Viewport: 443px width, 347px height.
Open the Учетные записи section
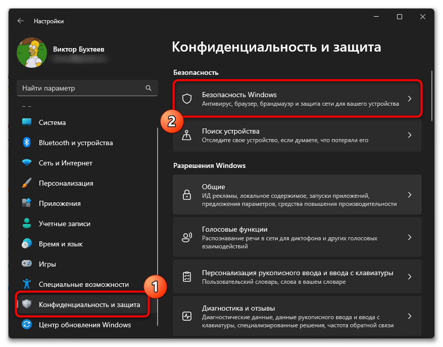pyautogui.click(x=87, y=224)
